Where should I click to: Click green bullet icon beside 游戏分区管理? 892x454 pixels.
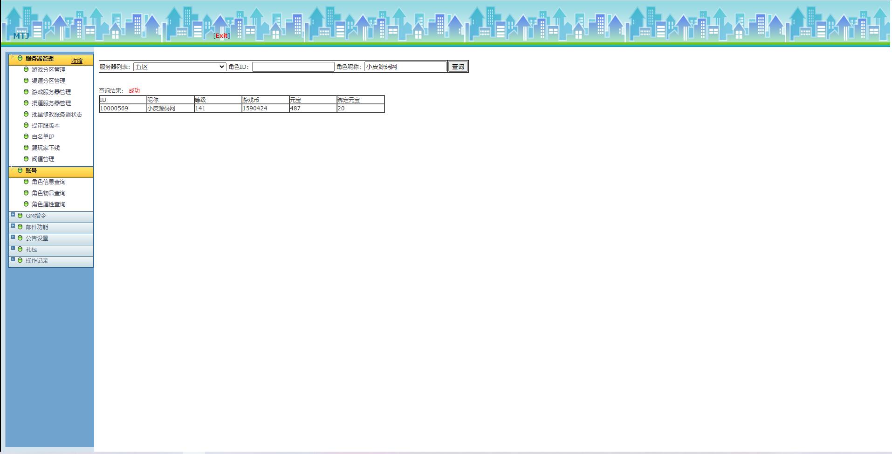26,69
